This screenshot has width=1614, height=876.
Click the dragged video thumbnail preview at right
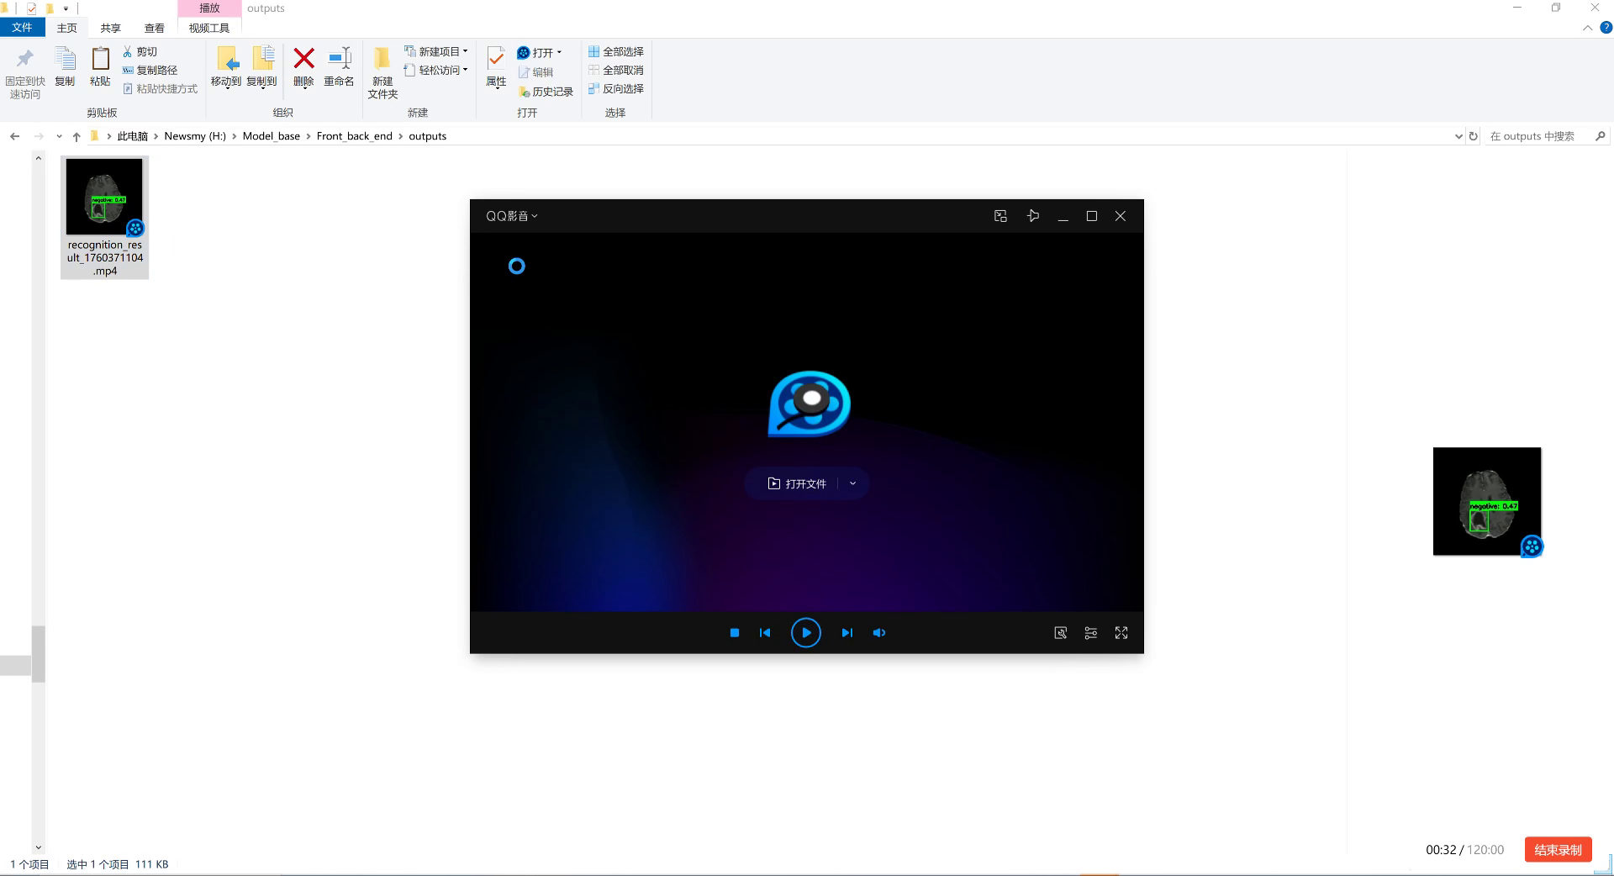point(1487,501)
